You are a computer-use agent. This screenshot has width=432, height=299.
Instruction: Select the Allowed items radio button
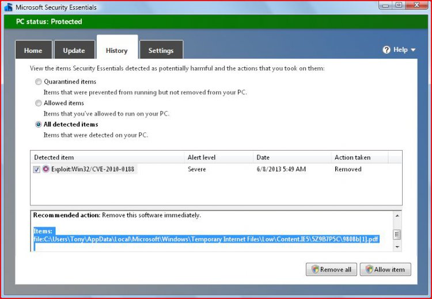click(38, 103)
